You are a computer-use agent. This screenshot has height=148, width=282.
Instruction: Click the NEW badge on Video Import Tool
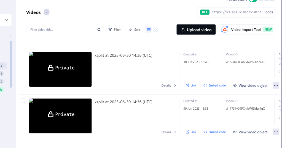point(268,29)
